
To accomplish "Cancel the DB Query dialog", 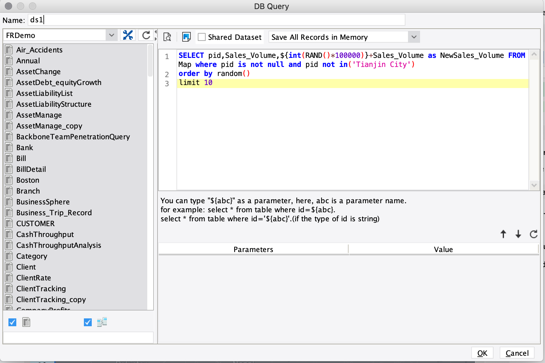I will pos(517,353).
